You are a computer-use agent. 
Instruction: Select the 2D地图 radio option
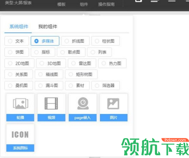[19, 63]
